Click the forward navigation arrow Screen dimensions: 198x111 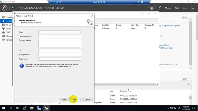click(x=9, y=8)
